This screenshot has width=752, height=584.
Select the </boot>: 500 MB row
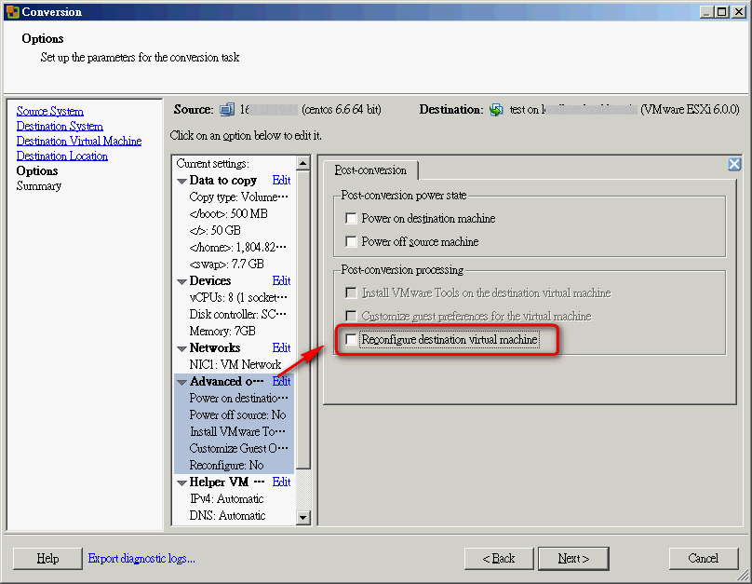point(234,213)
